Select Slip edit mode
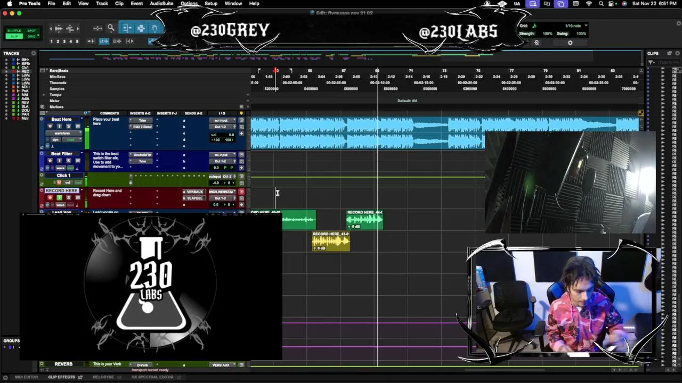 (14, 36)
